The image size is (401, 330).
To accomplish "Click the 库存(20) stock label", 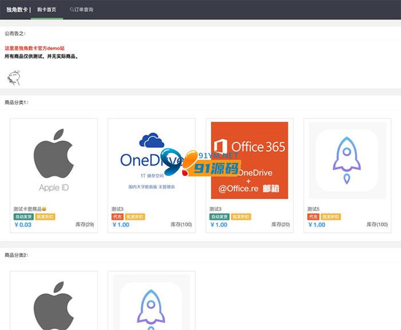I will [281, 225].
